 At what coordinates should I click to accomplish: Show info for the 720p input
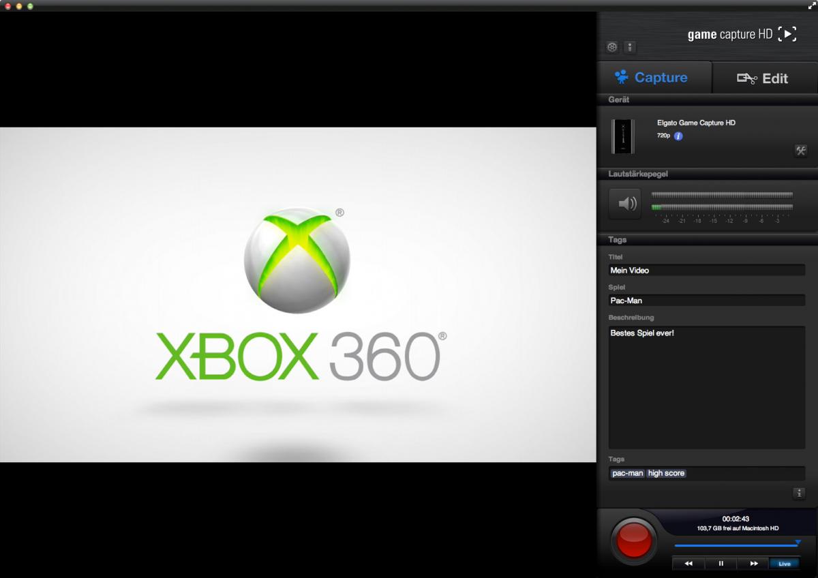tap(678, 136)
